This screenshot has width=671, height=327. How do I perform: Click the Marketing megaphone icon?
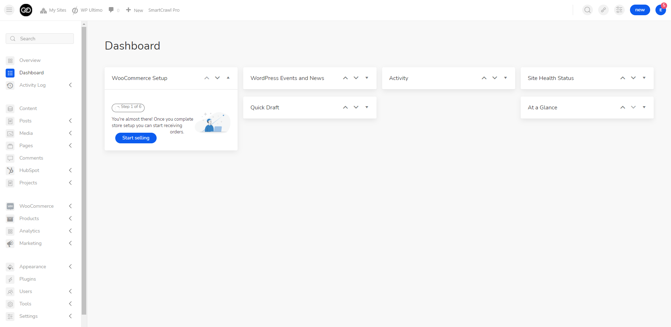pyautogui.click(x=10, y=243)
